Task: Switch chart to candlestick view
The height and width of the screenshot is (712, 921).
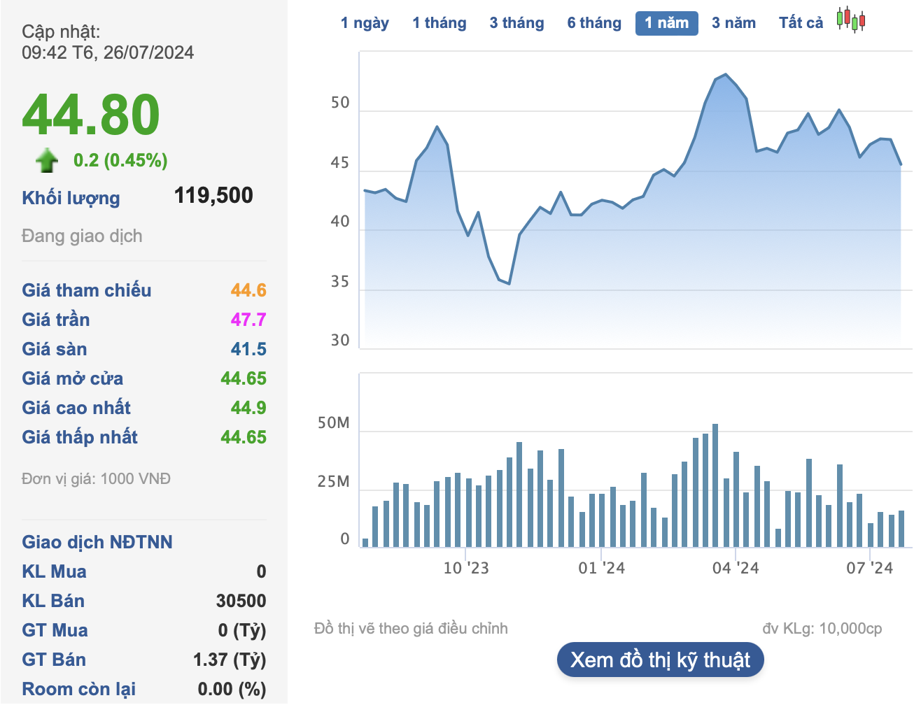Action: 850,22
